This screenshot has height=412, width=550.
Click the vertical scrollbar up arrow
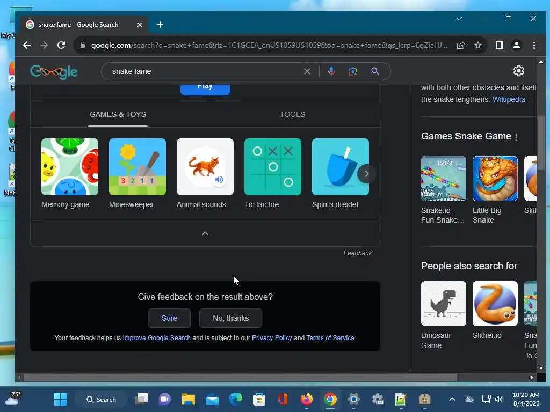541,62
